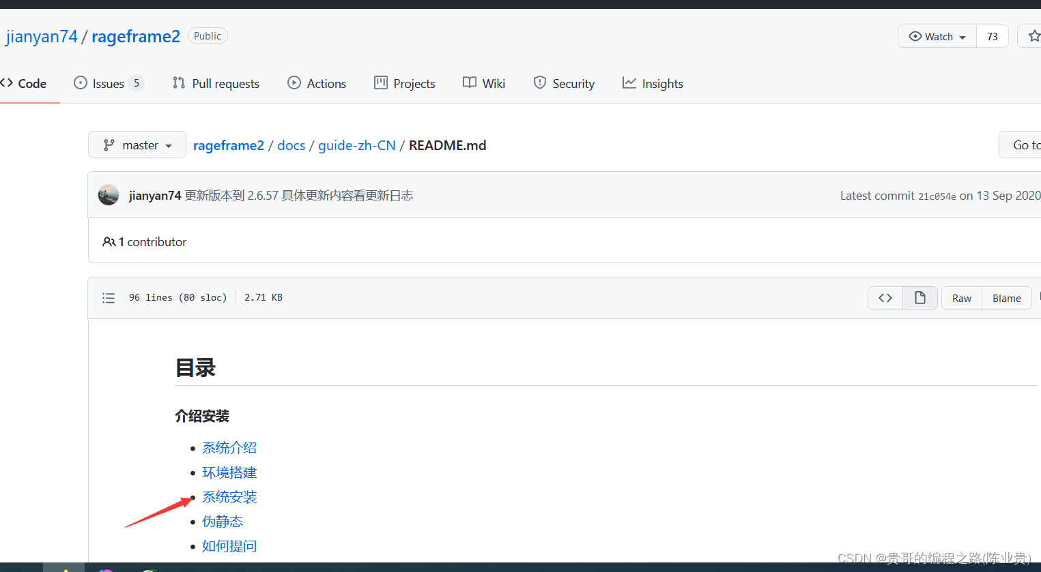Open the jianyan74 owner link in the header

pos(42,36)
